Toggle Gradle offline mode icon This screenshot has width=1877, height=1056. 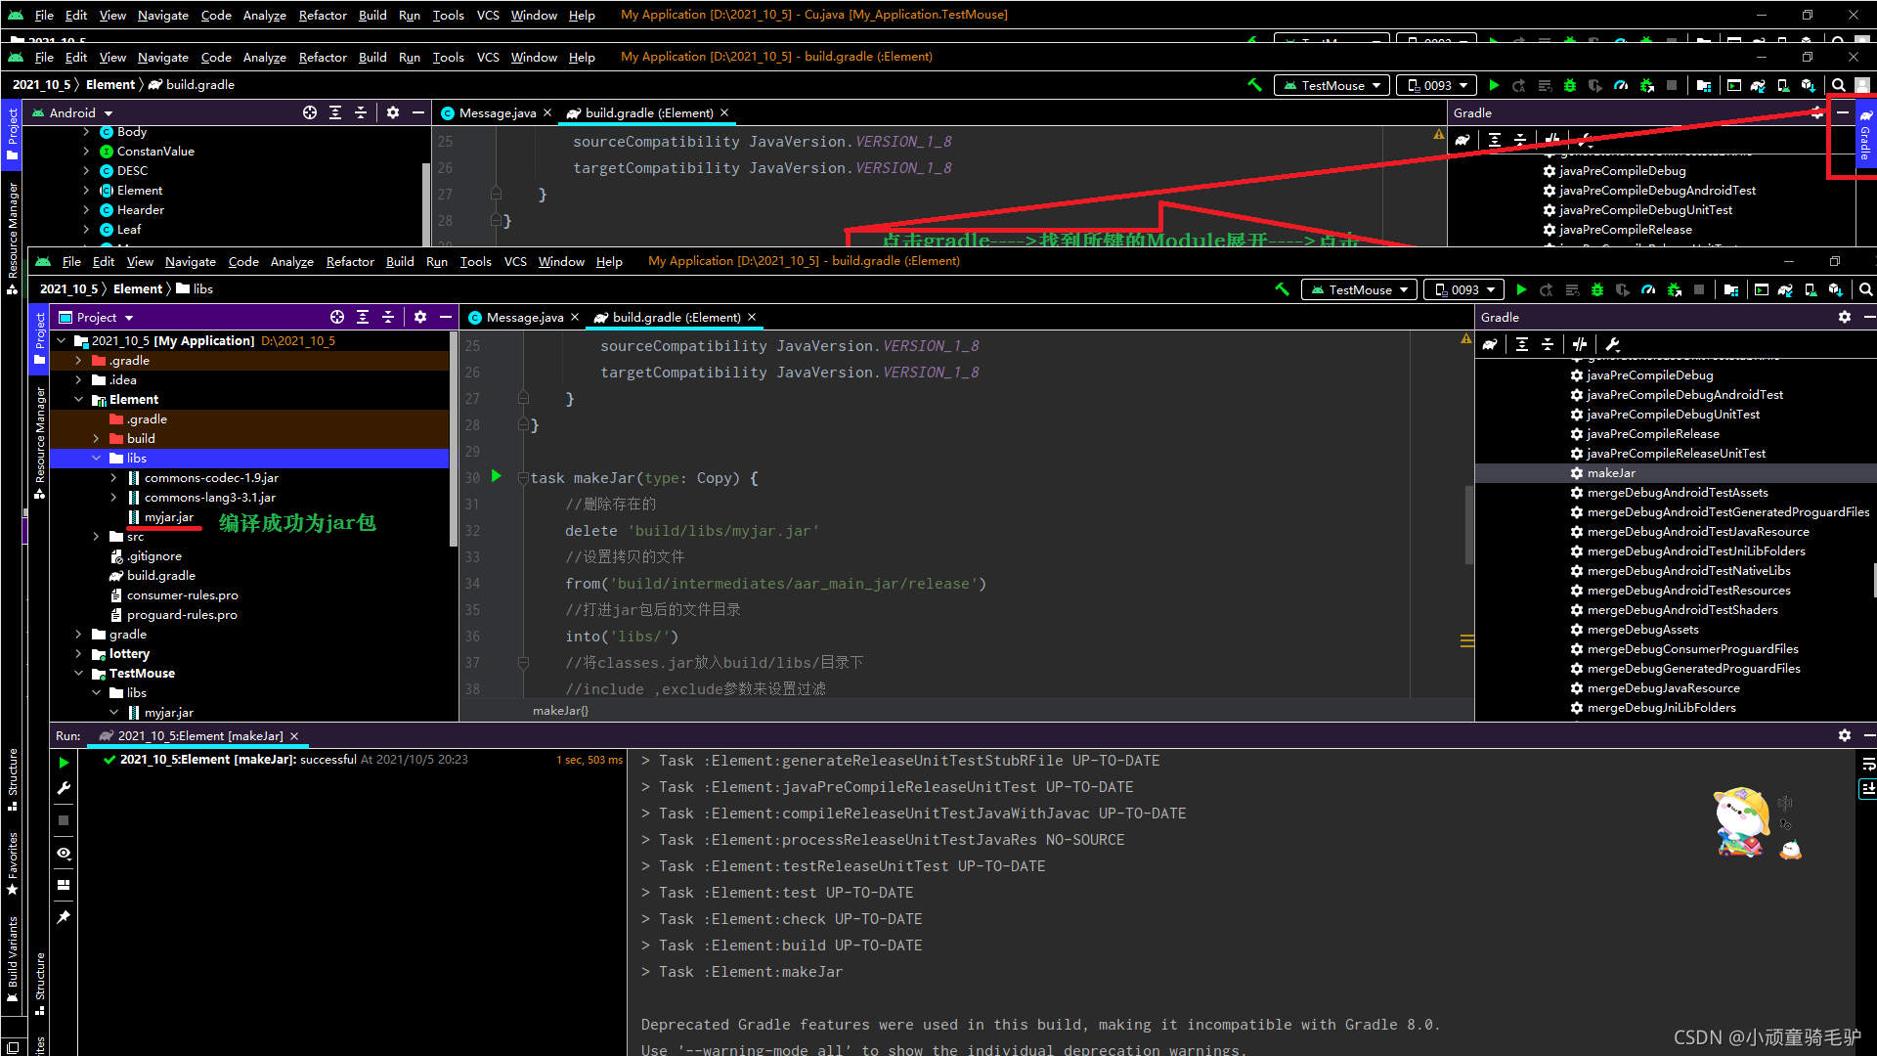click(x=1580, y=344)
